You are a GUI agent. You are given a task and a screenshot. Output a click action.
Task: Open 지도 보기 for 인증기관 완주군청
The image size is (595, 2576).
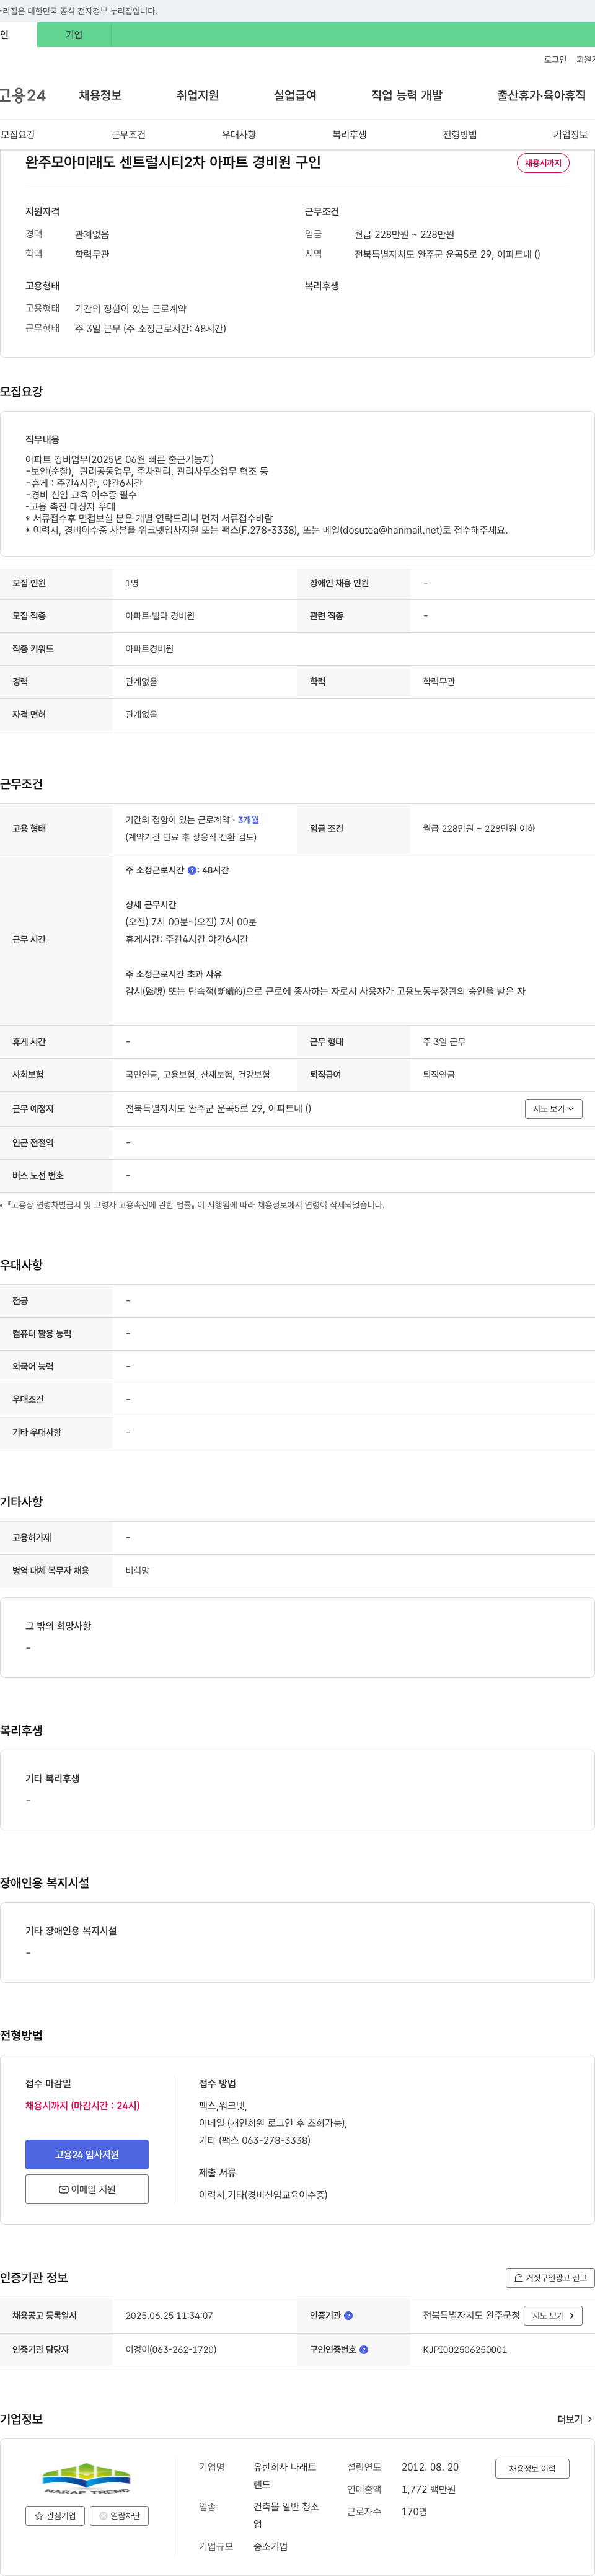(x=553, y=2315)
